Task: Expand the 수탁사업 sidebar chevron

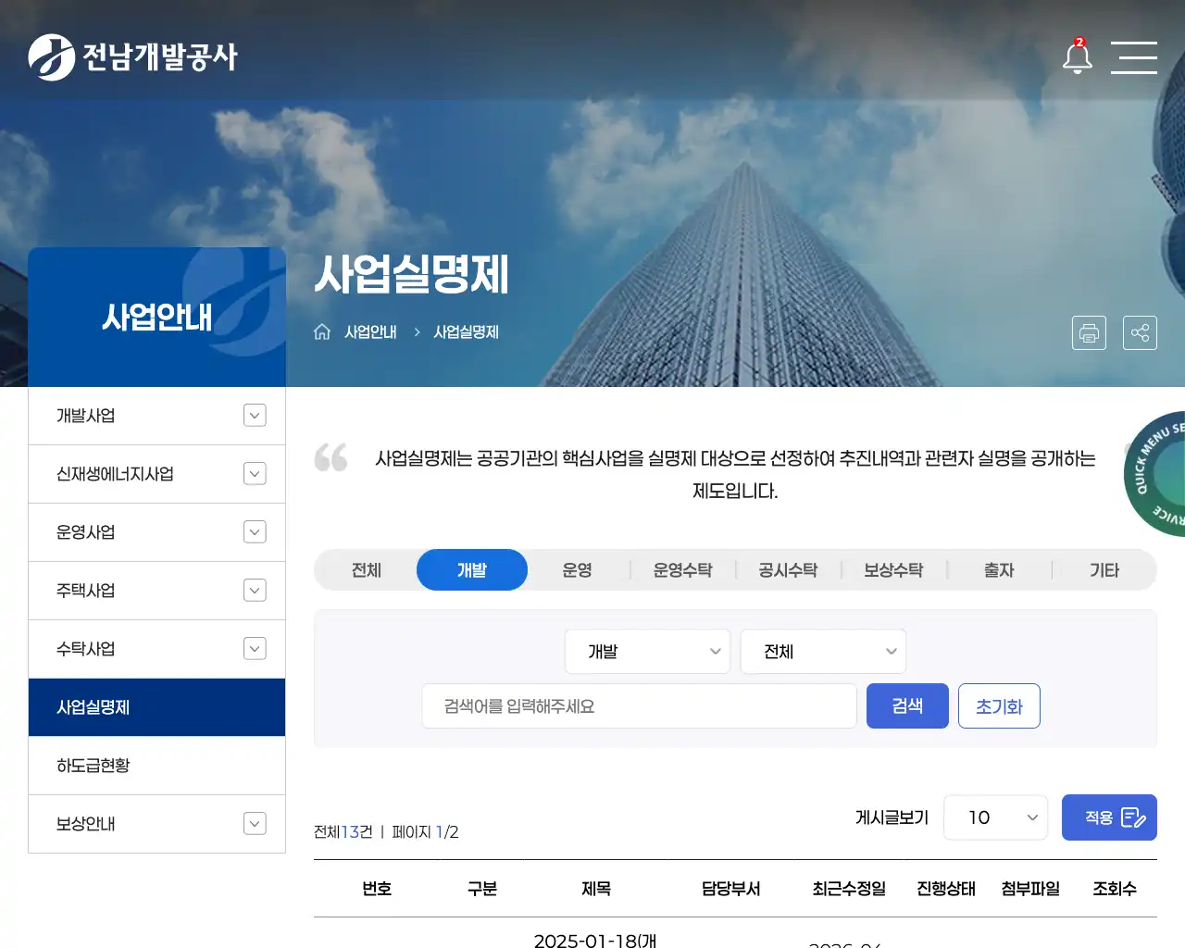Action: (x=255, y=649)
